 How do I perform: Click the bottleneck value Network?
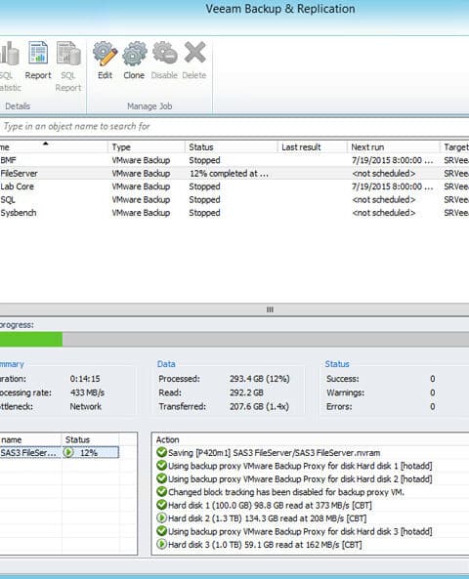point(85,406)
